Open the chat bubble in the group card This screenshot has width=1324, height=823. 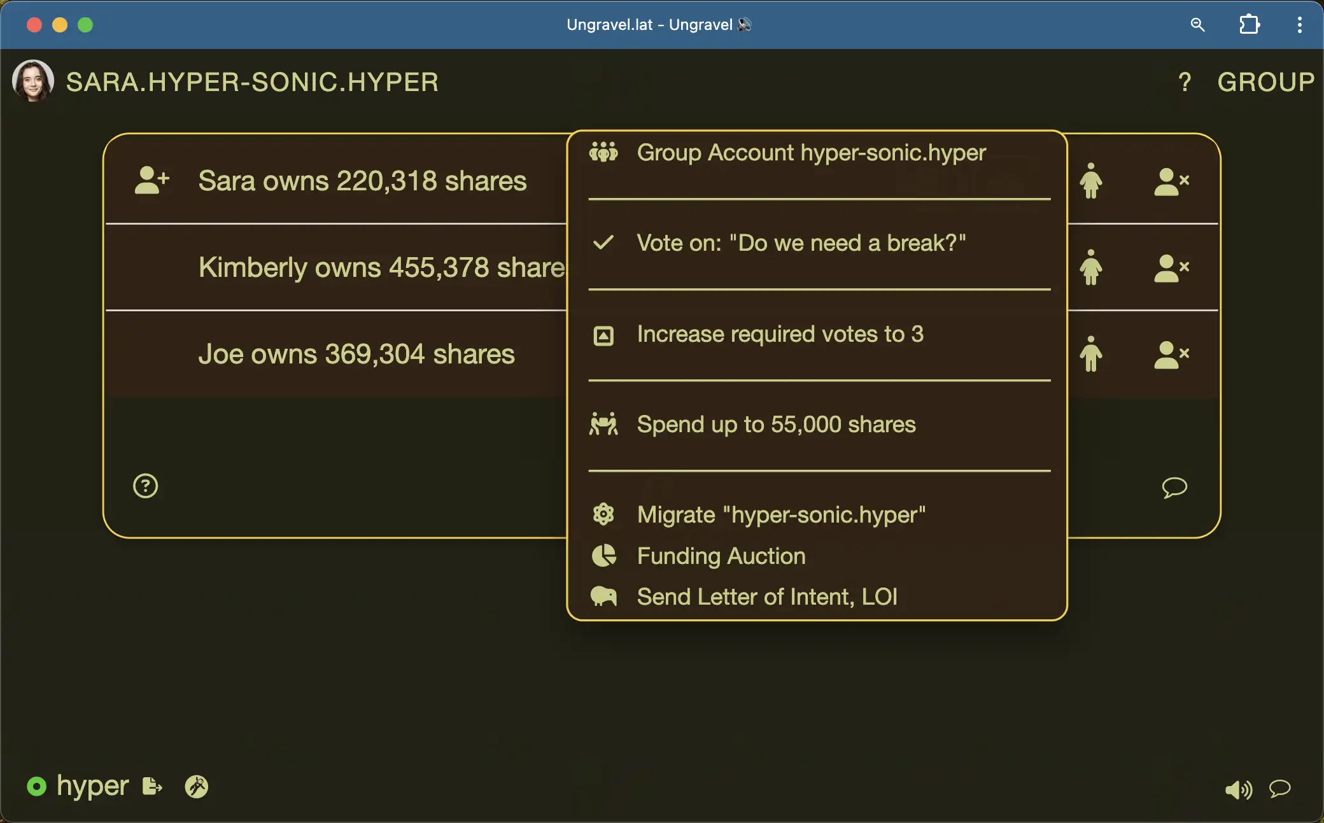click(1174, 488)
